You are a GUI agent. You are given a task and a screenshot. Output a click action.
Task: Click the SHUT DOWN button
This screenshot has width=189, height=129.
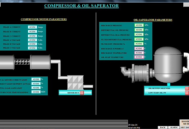pyautogui.click(x=184, y=127)
